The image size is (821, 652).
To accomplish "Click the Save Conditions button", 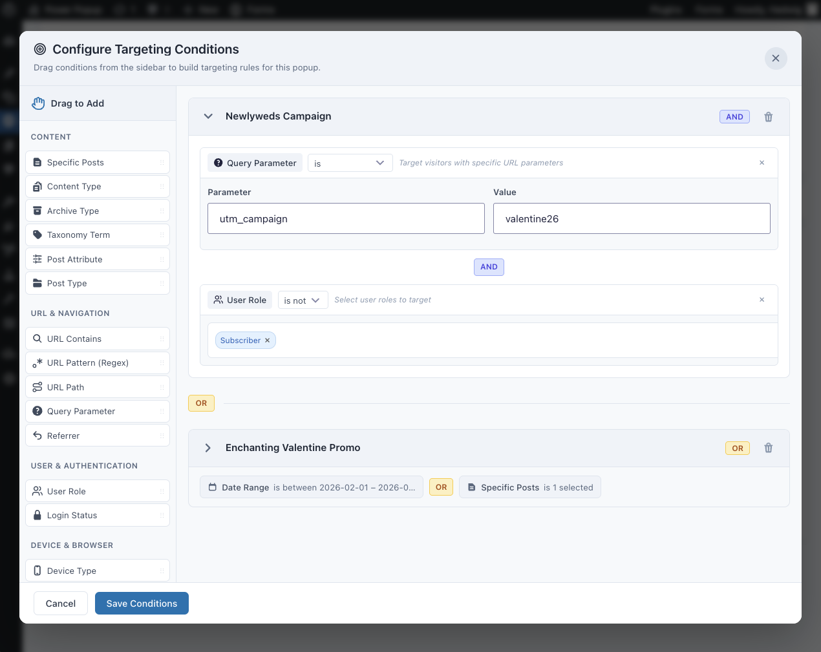I will coord(142,604).
